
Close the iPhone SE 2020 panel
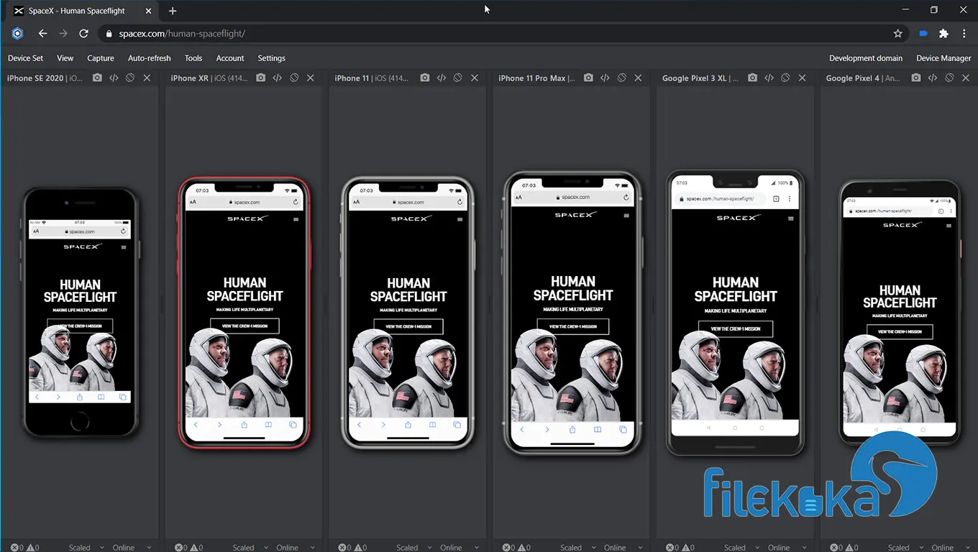coord(147,78)
